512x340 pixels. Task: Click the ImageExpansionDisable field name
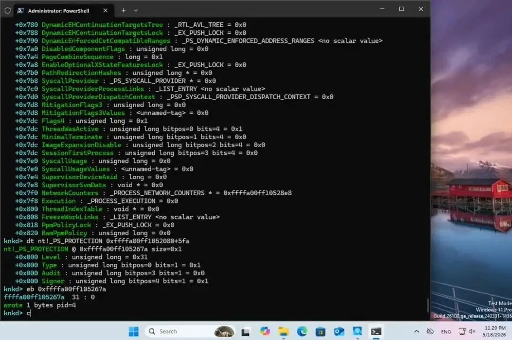pyautogui.click(x=81, y=145)
